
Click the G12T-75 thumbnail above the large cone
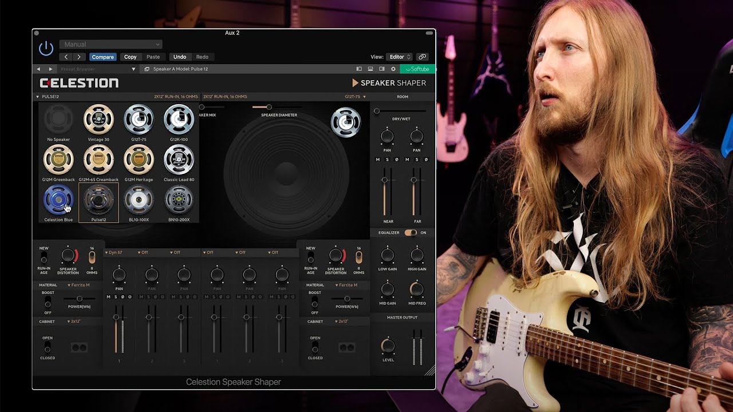point(346,122)
